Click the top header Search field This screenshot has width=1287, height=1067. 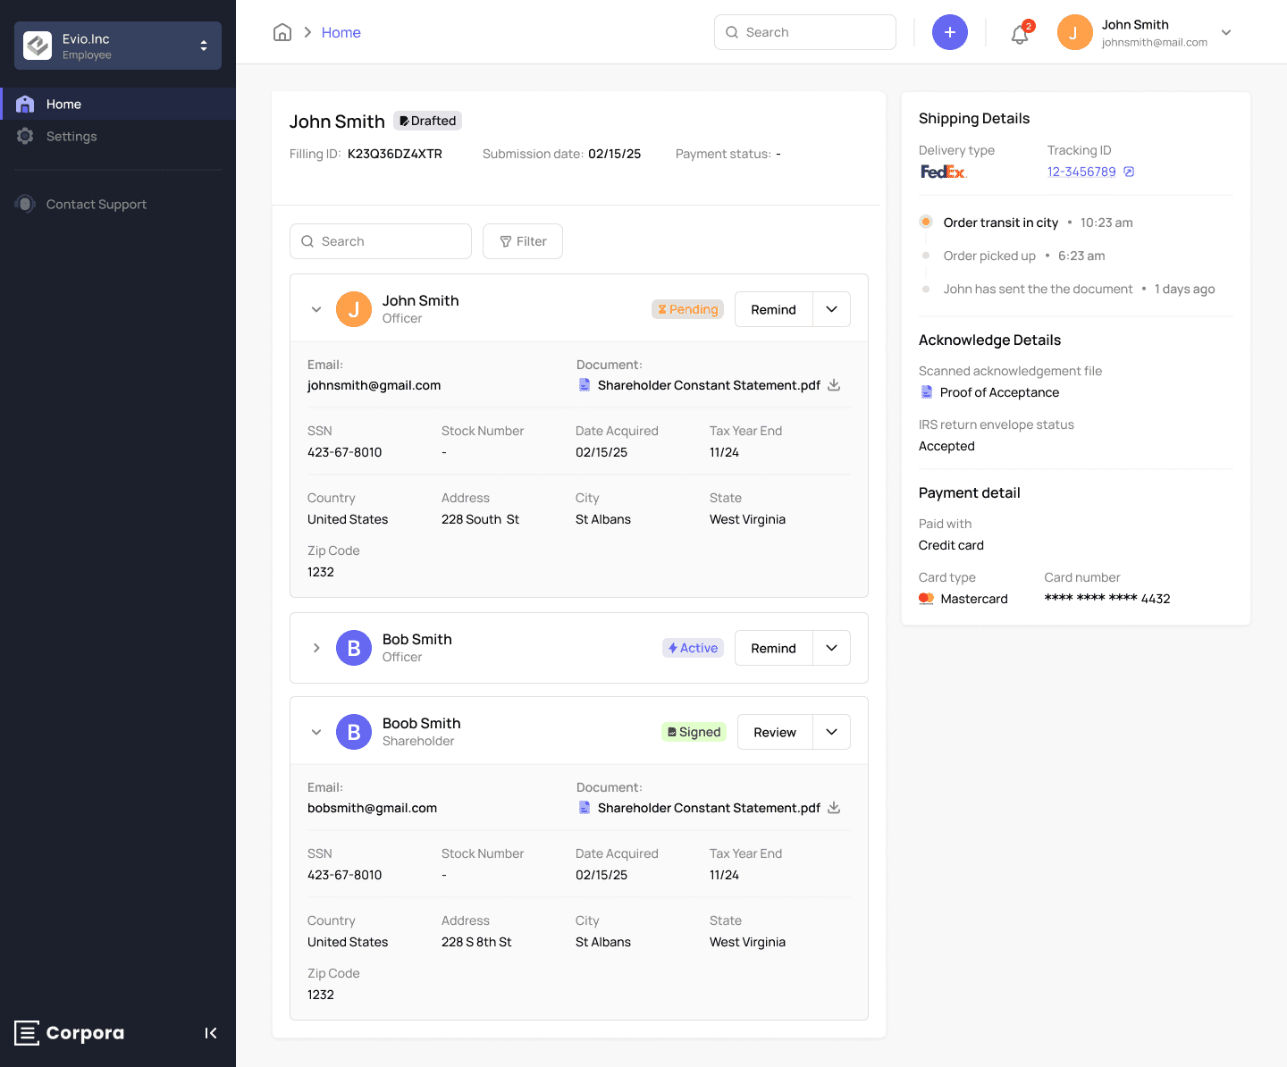[x=805, y=32]
